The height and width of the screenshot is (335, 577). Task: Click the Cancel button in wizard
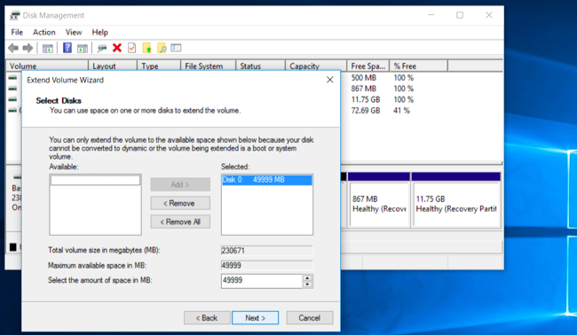[x=310, y=318]
